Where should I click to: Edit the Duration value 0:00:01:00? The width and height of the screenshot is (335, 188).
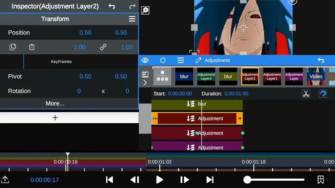(x=236, y=93)
